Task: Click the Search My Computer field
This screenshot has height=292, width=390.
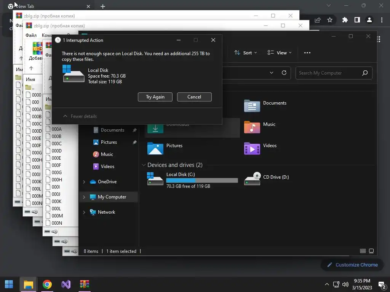Action: (334, 73)
